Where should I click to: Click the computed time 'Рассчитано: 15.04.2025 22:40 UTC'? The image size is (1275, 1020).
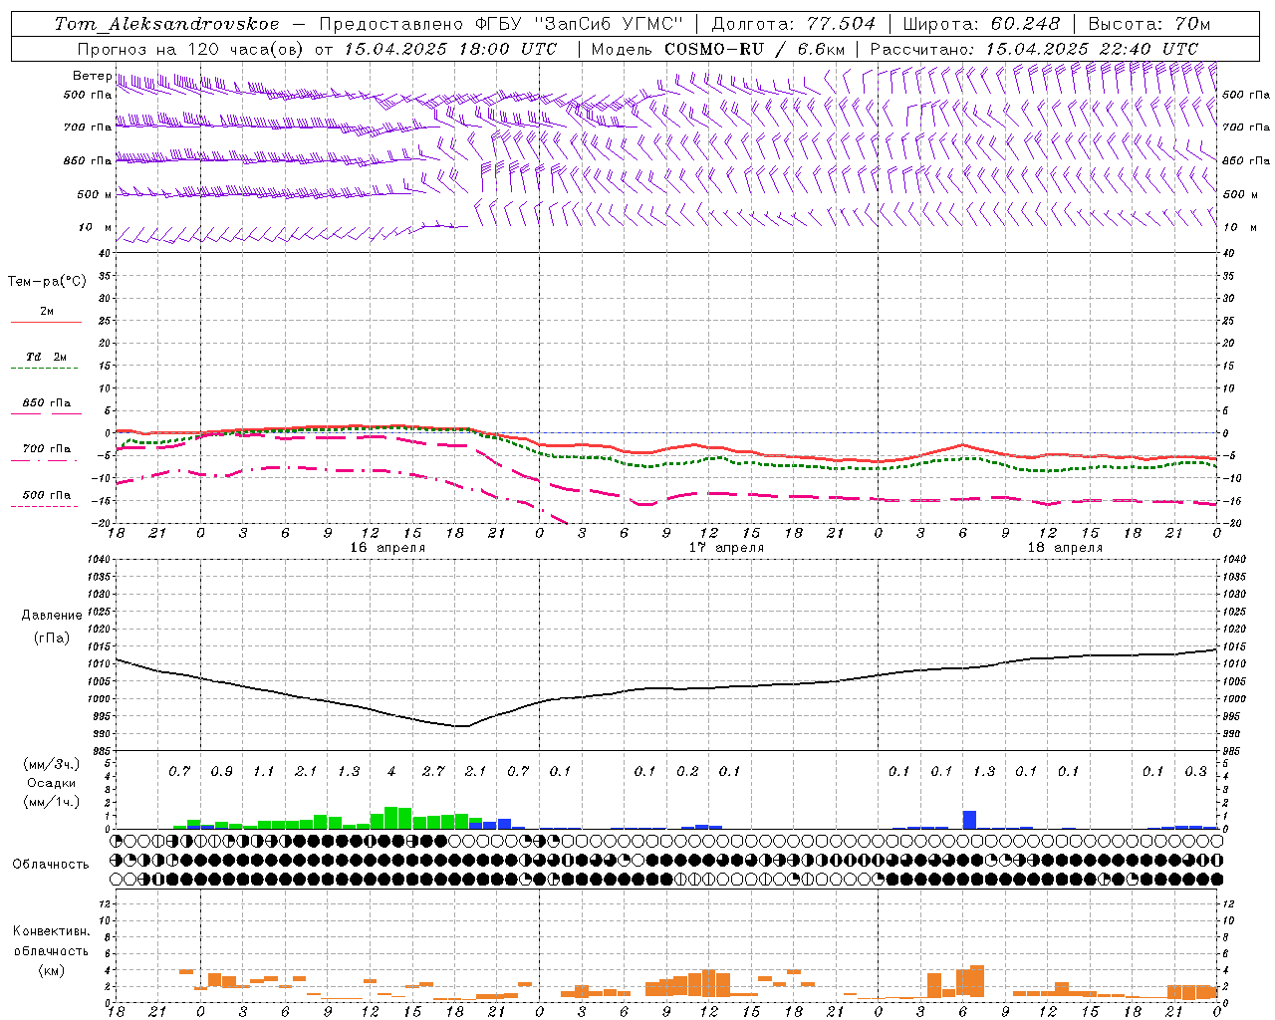coord(1034,49)
